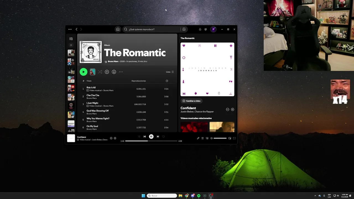Screen dimensions: 354x199
Task: Toggle shuffle for The Romantic album
Action: tap(100, 72)
